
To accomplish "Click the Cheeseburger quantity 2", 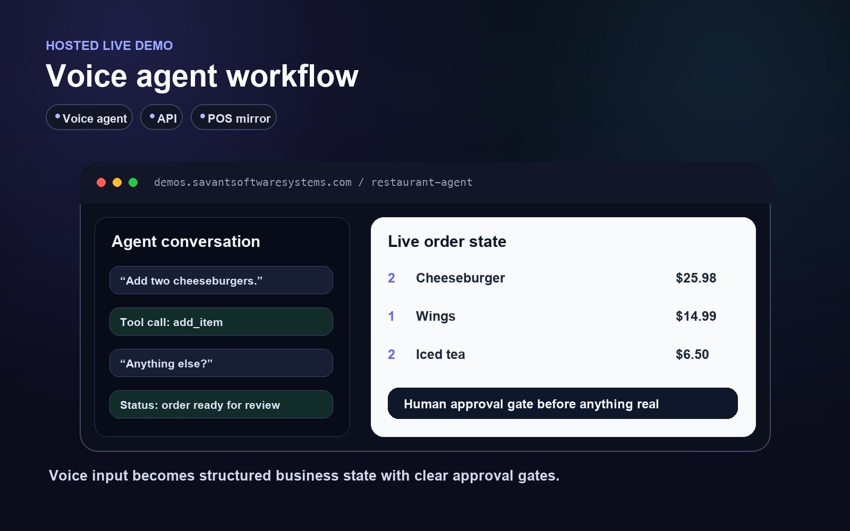I will pos(392,278).
